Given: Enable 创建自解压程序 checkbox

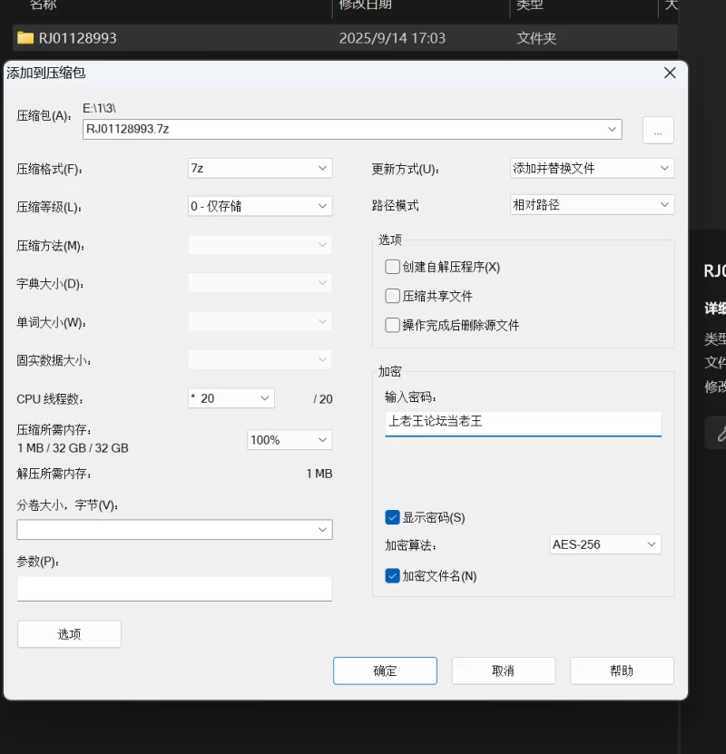Looking at the screenshot, I should [392, 267].
